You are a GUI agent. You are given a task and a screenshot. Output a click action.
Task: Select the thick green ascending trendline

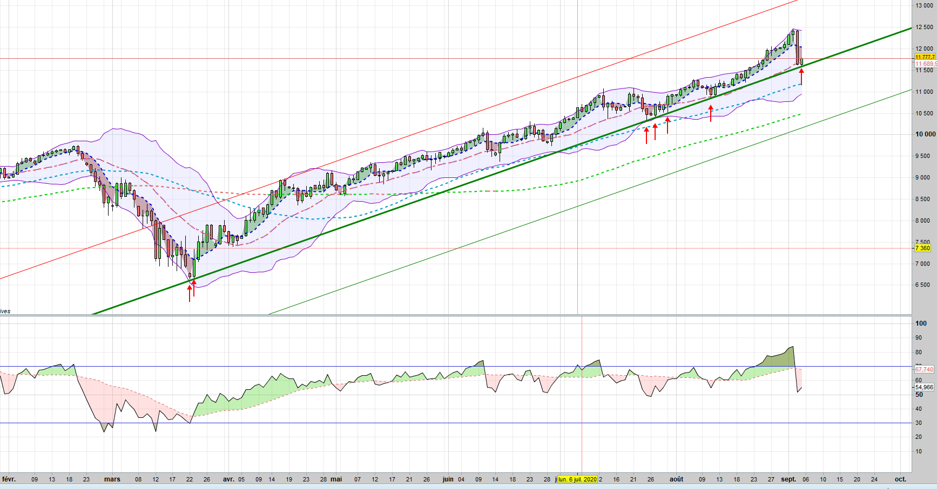(502, 171)
